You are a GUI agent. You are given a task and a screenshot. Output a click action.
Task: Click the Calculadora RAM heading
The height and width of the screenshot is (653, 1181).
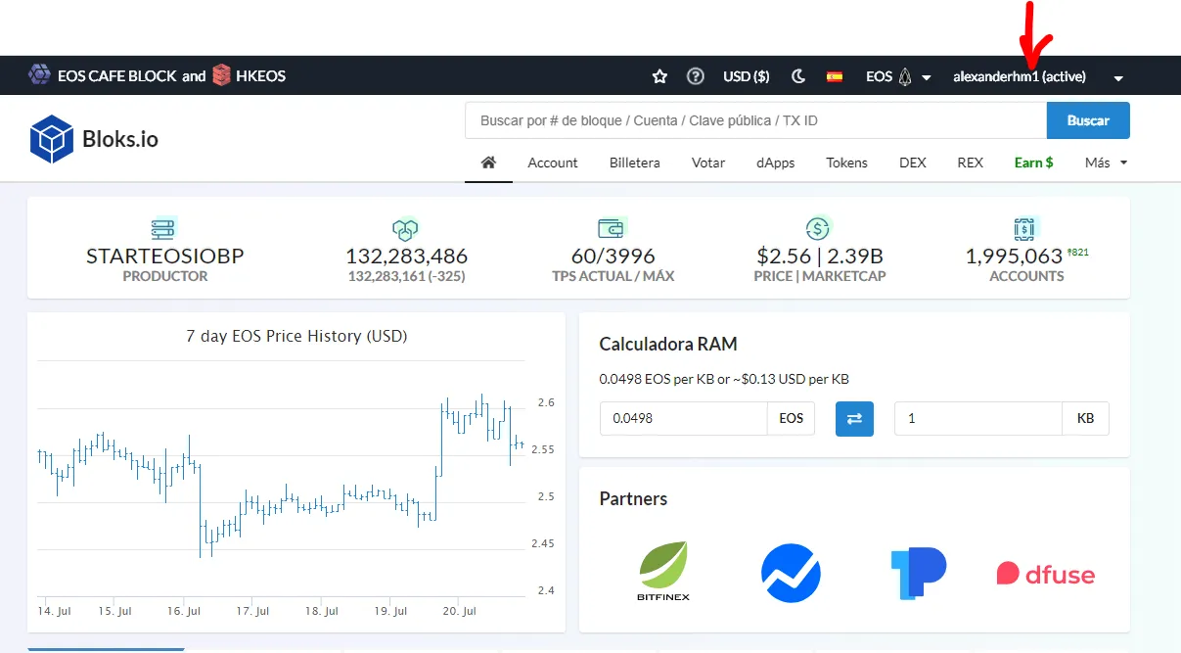tap(668, 345)
